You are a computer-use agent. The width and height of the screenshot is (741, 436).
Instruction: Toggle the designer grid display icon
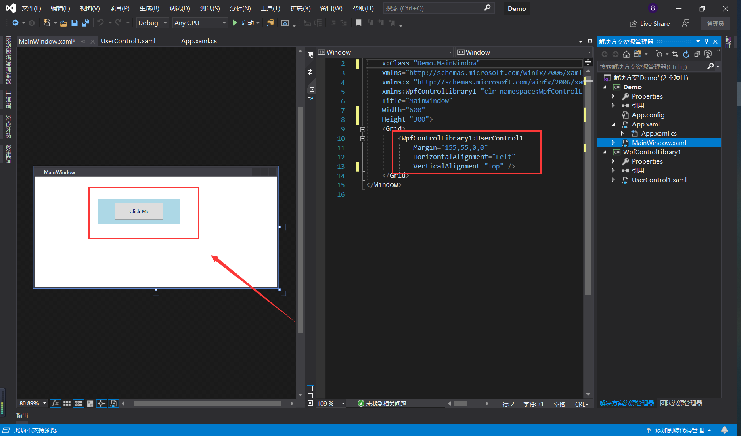point(67,403)
